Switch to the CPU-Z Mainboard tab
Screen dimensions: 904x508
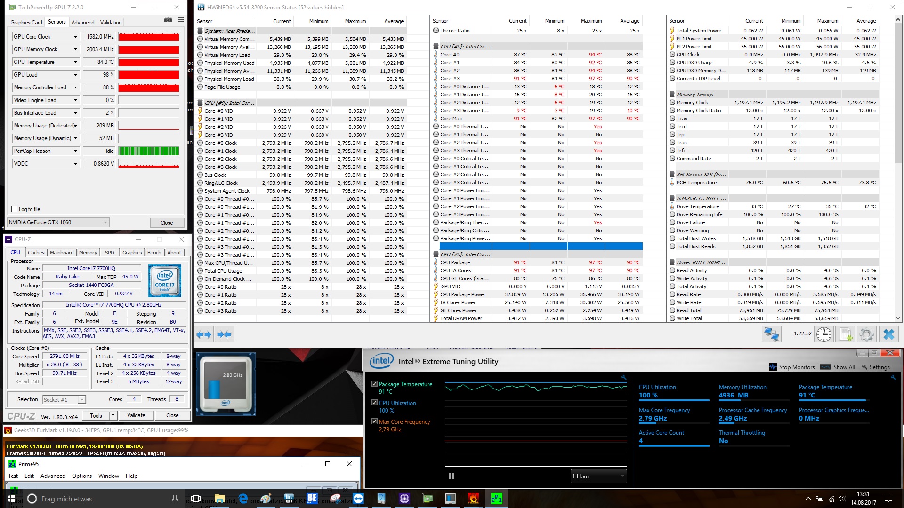click(62, 253)
